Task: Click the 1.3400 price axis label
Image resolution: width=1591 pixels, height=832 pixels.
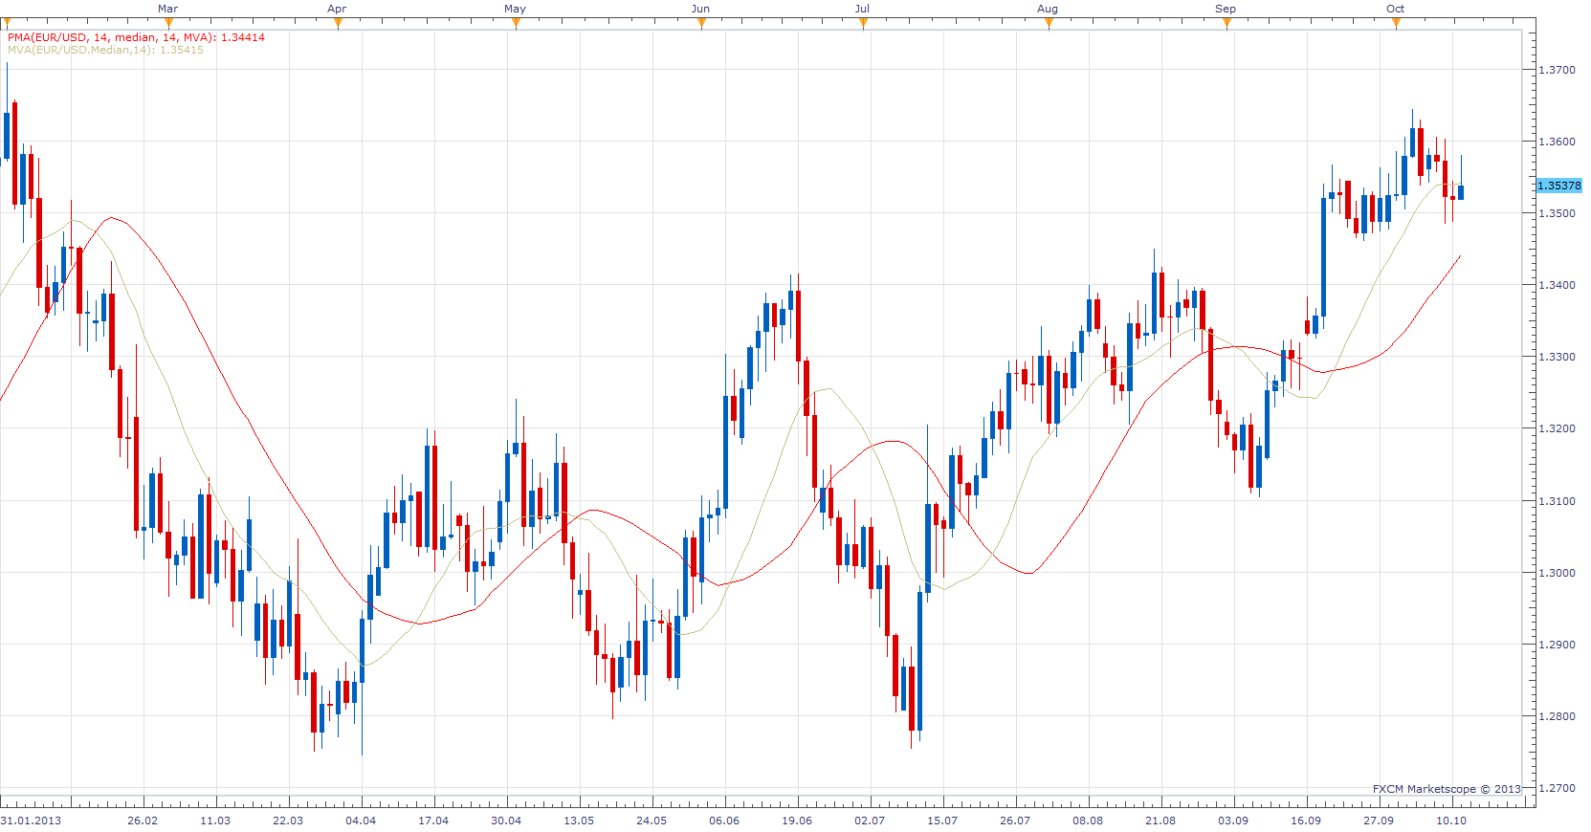Action: [x=1557, y=285]
